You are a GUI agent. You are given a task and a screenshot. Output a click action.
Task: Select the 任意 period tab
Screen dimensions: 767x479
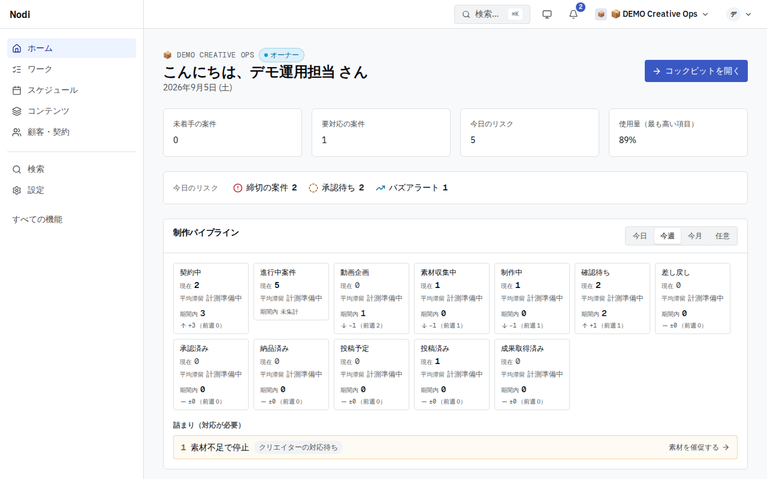[723, 236]
